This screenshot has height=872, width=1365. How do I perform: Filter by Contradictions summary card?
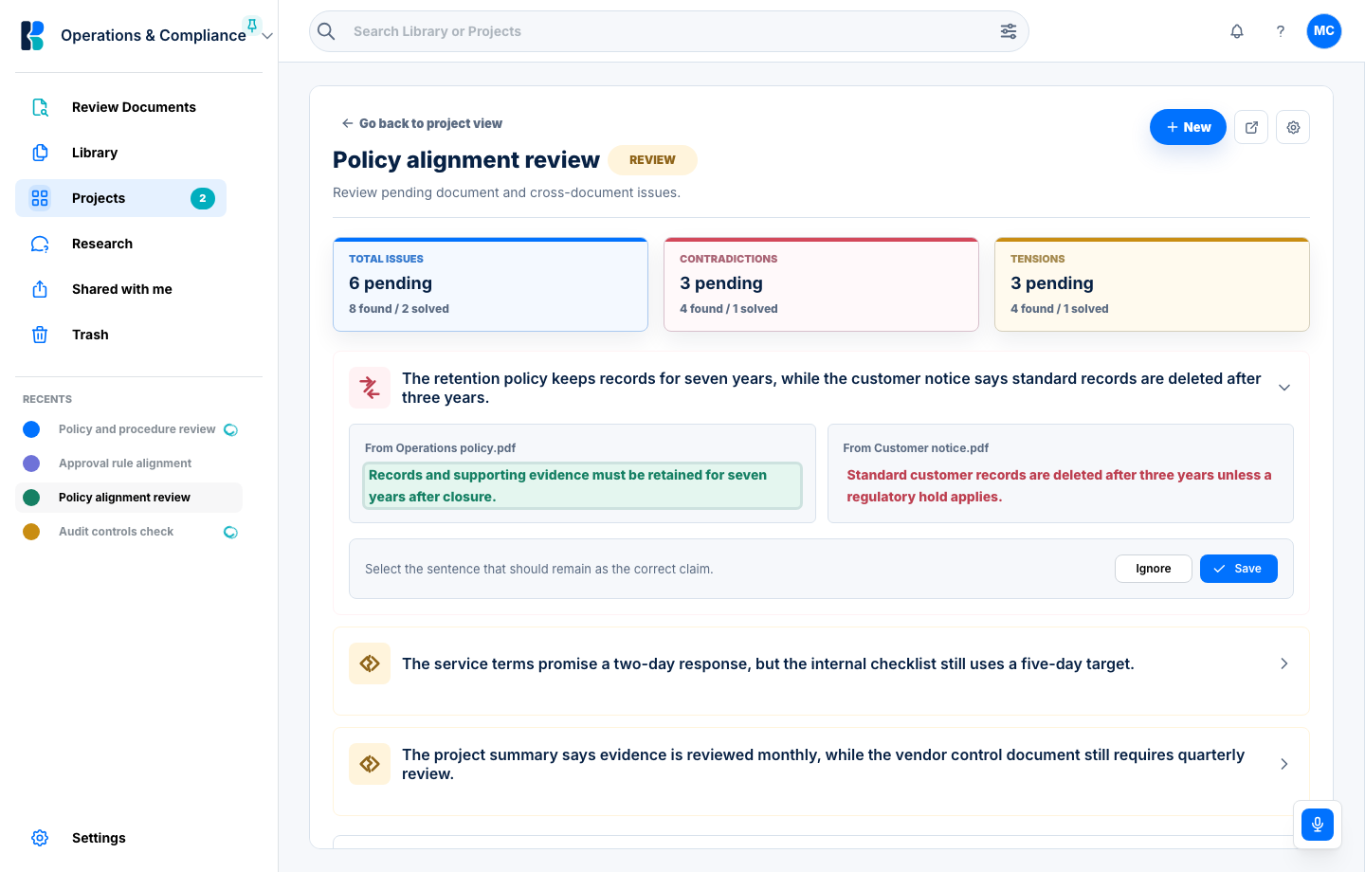[x=821, y=284]
